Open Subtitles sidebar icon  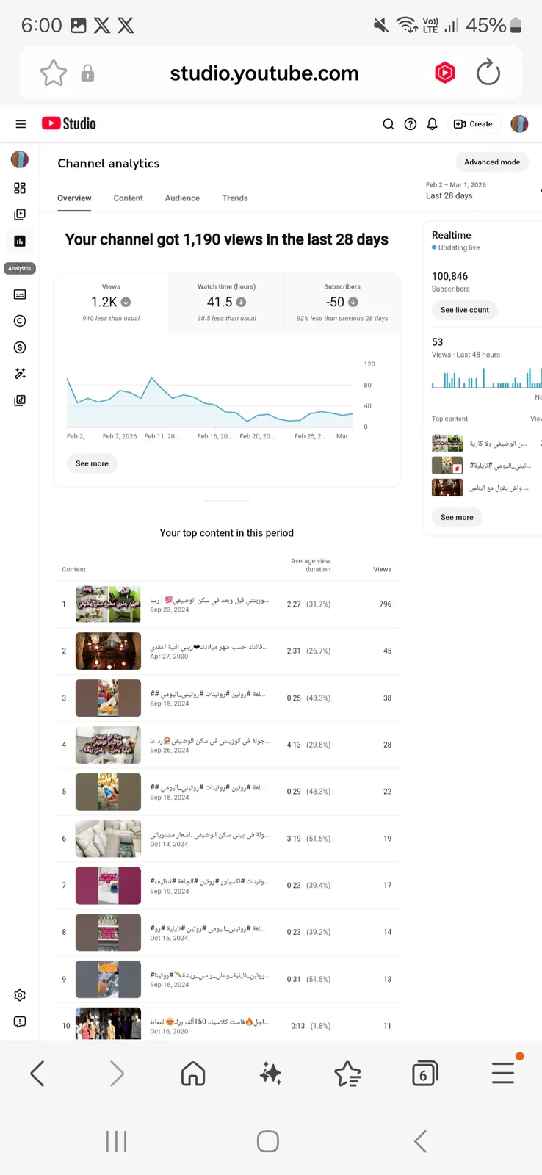[x=20, y=294]
